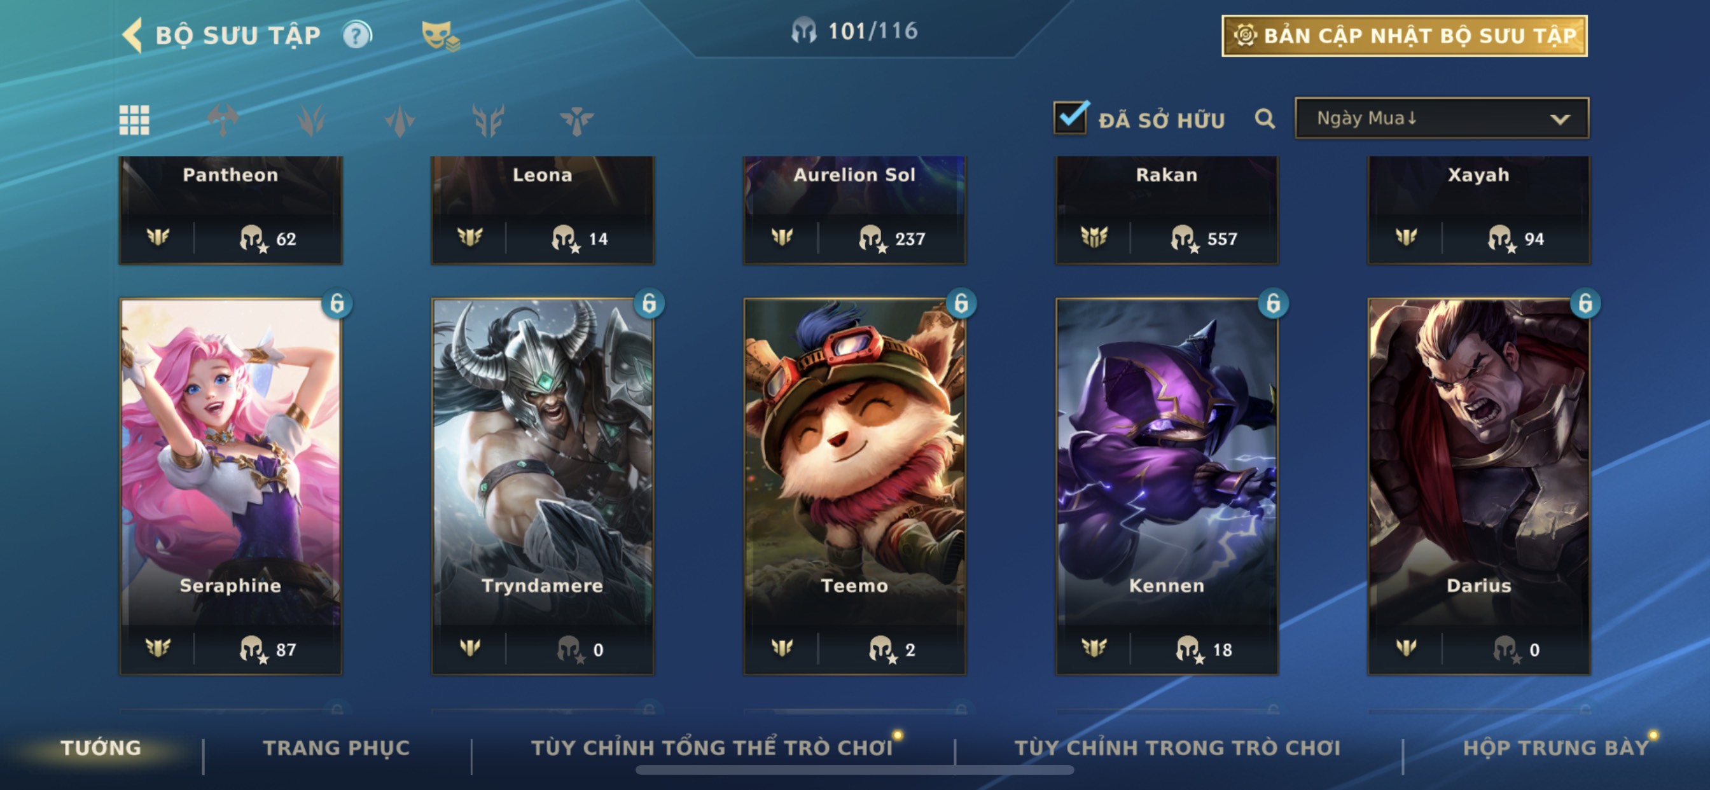This screenshot has height=790, width=1710.
Task: Open the theater masks shop icon
Action: pos(440,35)
